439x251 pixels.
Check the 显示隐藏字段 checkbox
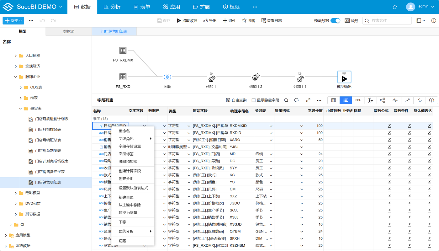pos(253,100)
